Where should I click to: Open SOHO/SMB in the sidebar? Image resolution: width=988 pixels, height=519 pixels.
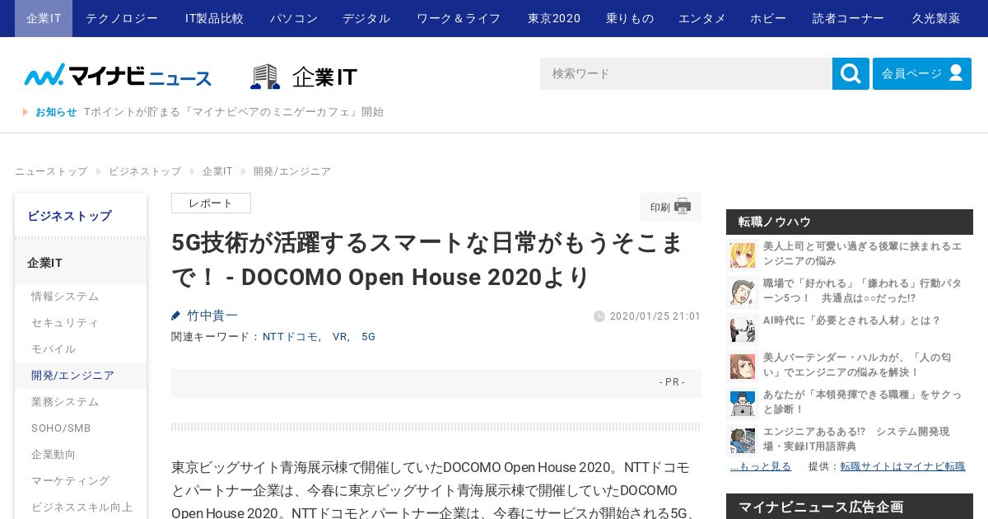coord(81,428)
